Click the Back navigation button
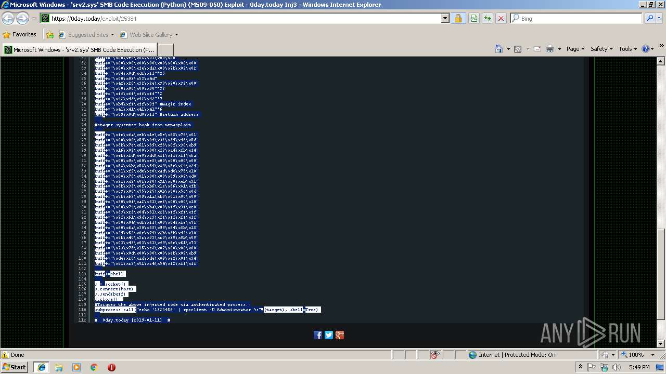Image resolution: width=666 pixels, height=374 pixels. (x=8, y=19)
